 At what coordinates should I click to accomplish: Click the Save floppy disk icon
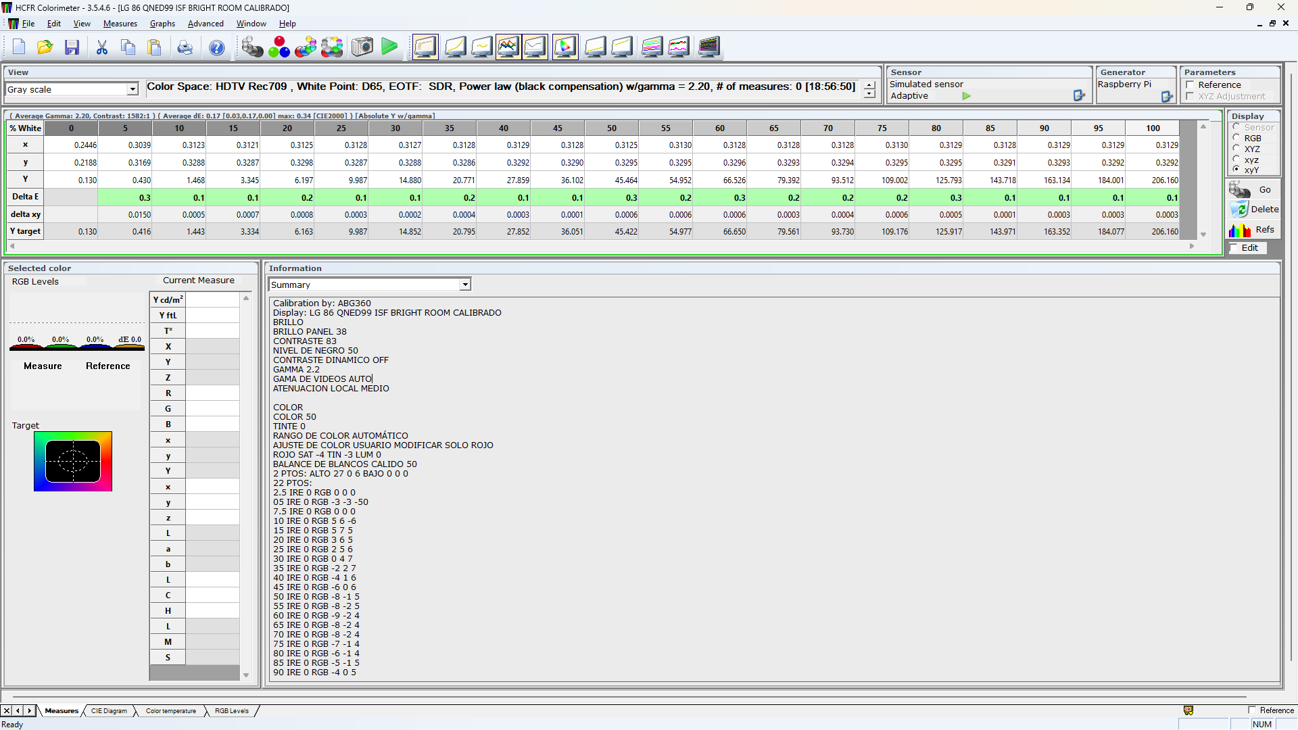[72, 47]
